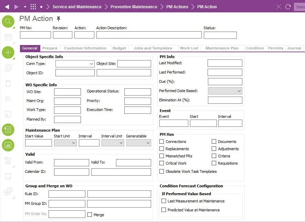
Task: Click the green list details sidebar icon
Action: point(8,130)
